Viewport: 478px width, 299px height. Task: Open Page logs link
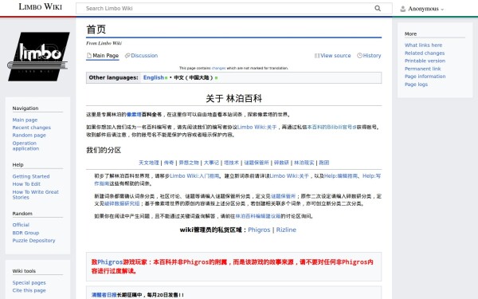[x=416, y=85]
